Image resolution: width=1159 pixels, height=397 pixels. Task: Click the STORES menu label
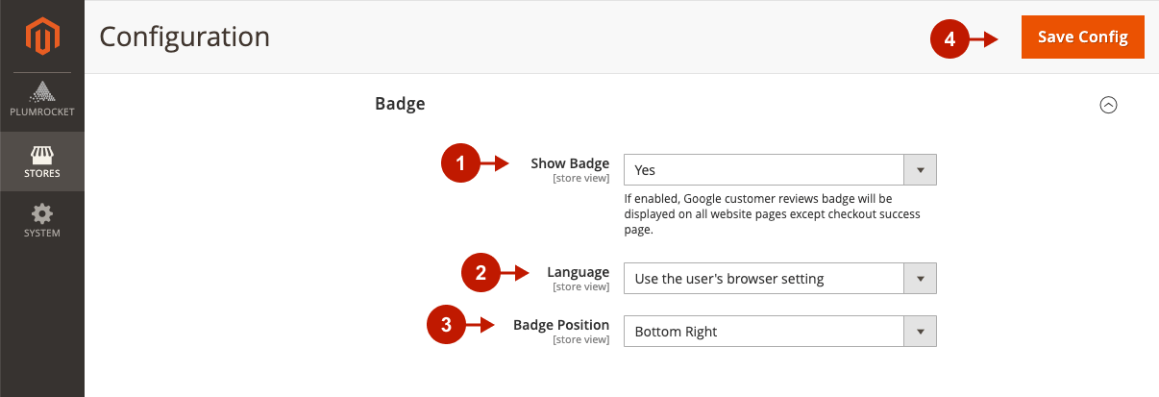pos(42,174)
